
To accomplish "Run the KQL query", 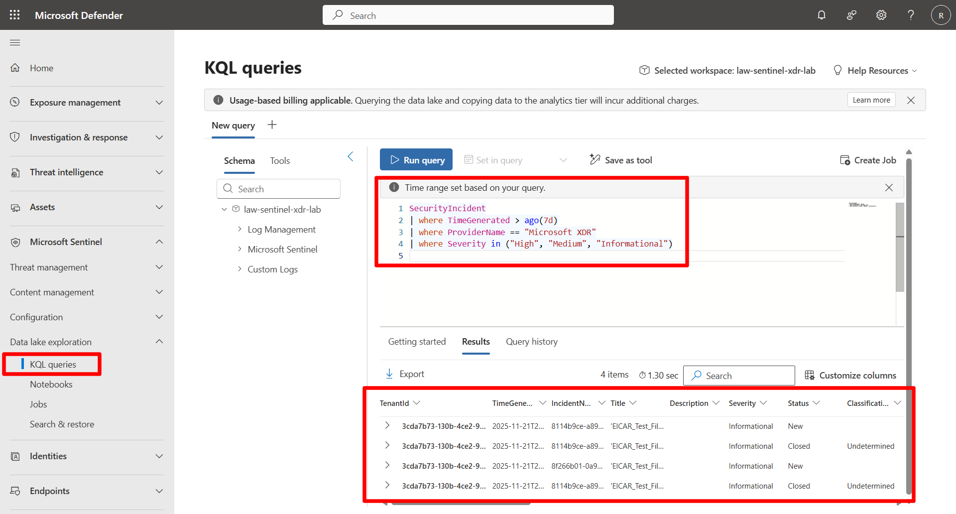I will click(x=416, y=159).
